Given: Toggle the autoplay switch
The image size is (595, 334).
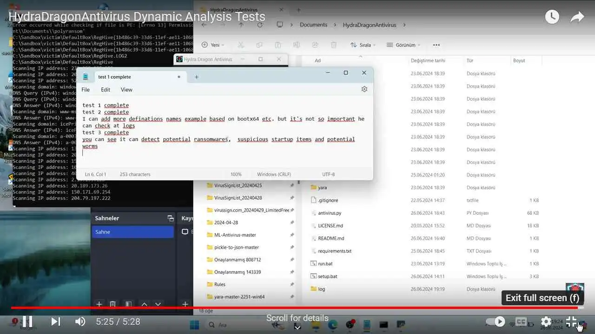Looking at the screenshot, I should point(496,321).
